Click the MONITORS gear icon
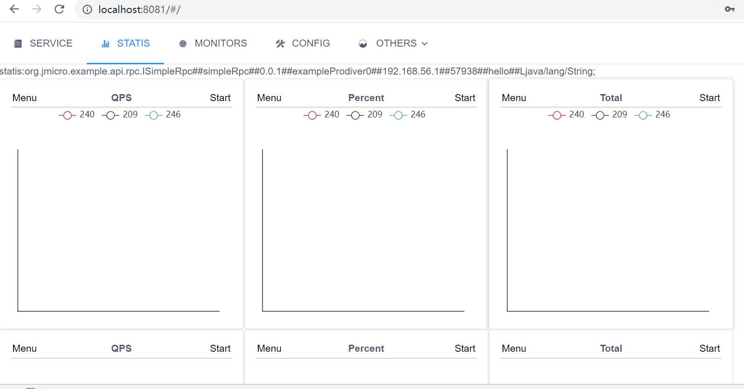Viewport: 744px width, 389px height. tap(183, 44)
